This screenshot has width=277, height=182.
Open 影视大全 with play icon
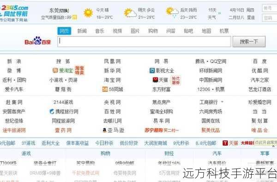[x=162, y=70]
